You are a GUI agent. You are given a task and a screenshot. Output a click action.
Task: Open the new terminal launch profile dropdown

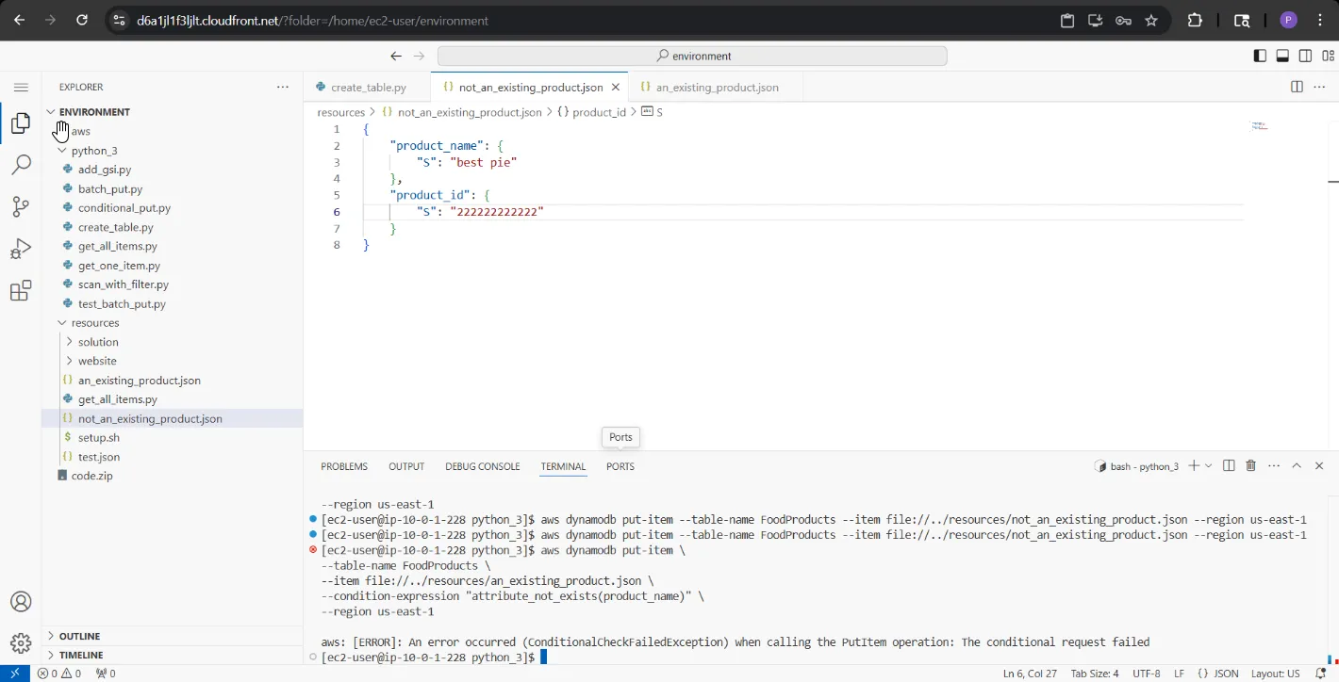[x=1208, y=466]
